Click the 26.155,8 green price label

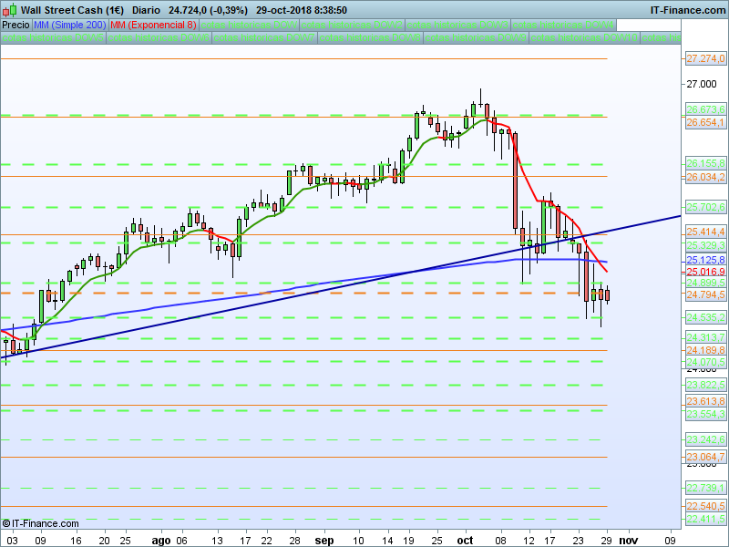point(705,163)
